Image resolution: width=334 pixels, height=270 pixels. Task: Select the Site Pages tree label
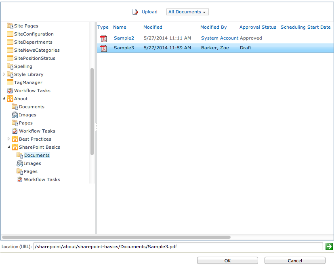point(26,26)
